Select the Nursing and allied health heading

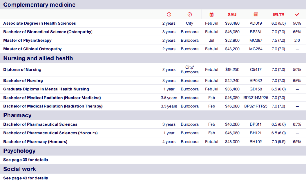(38, 58)
